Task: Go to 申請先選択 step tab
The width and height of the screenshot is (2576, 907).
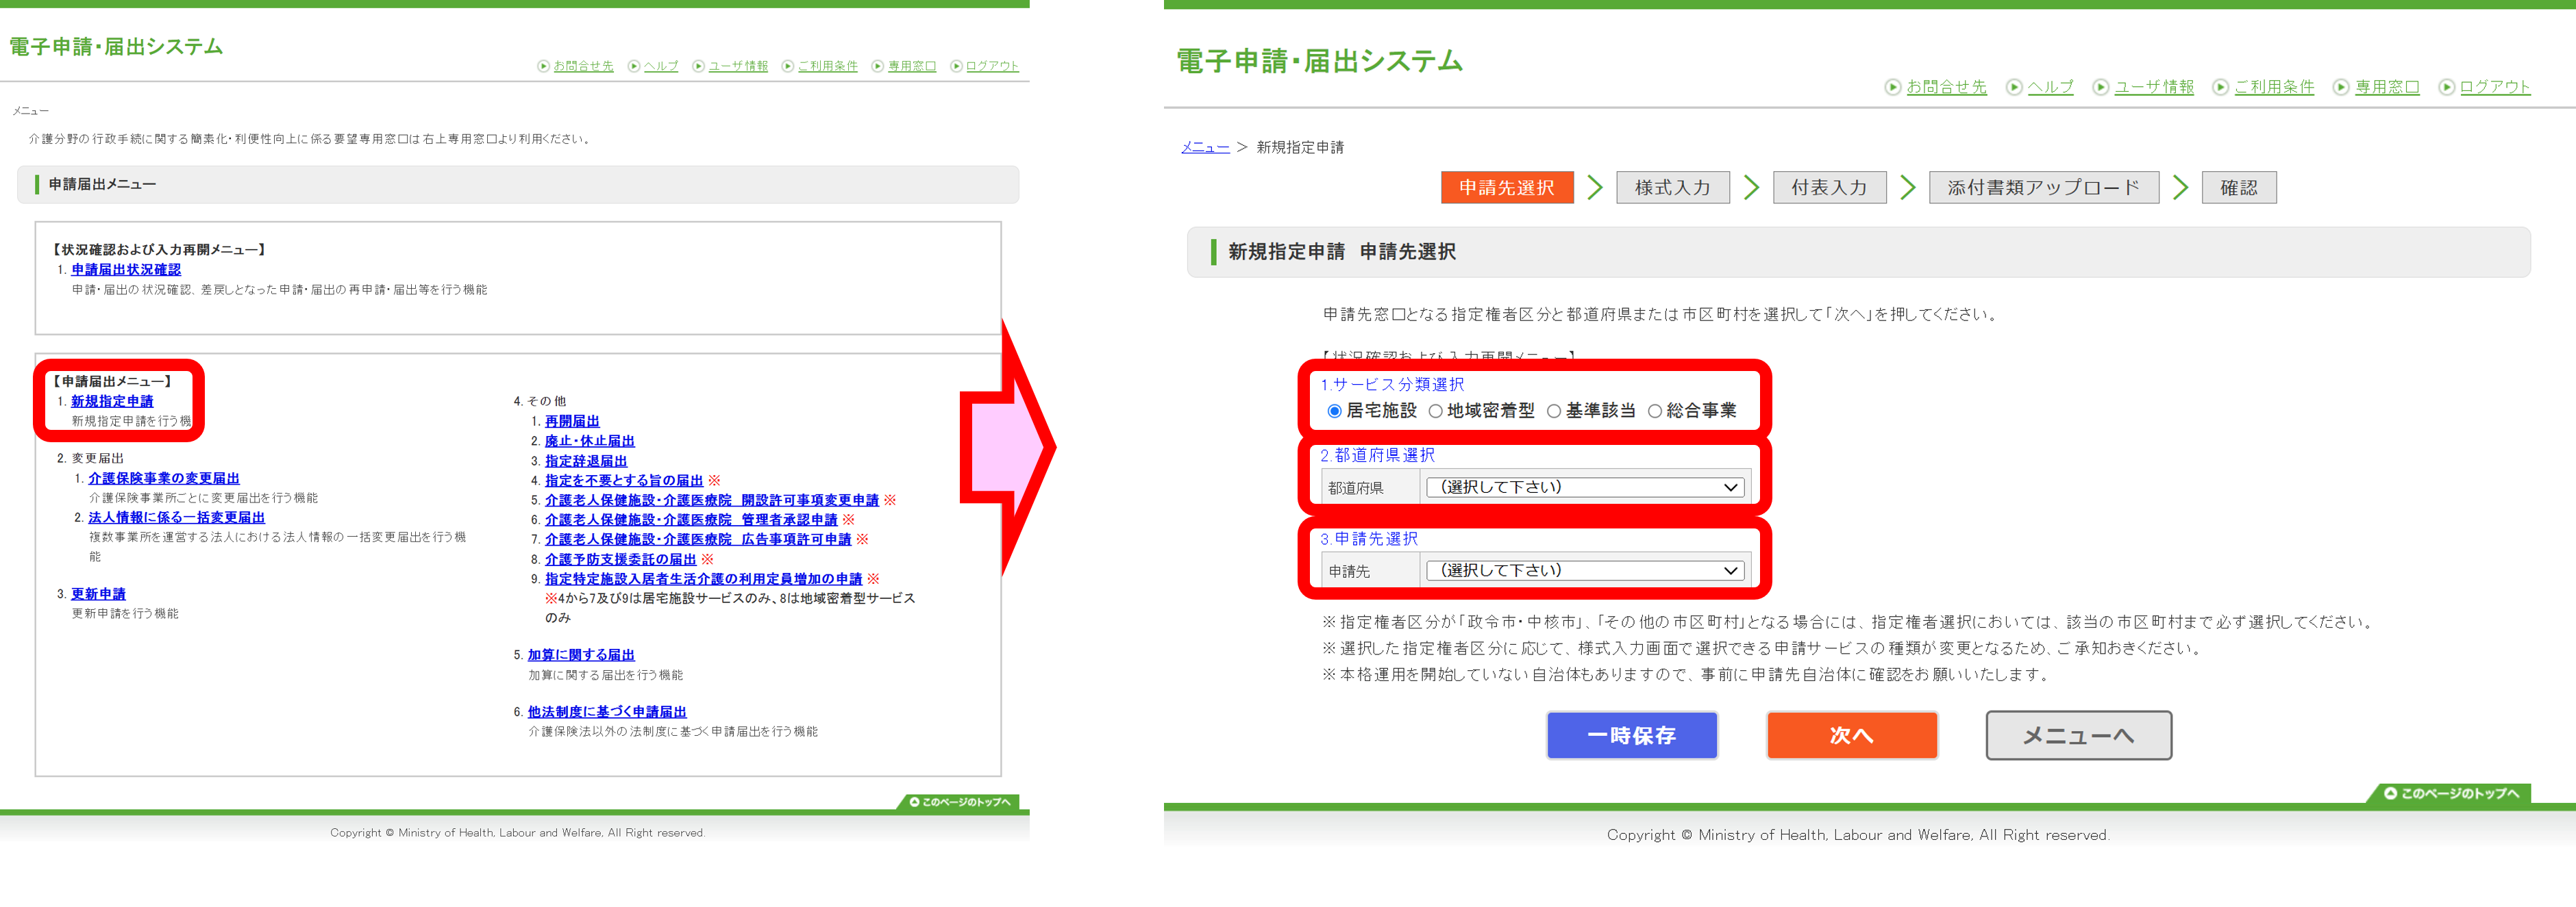Action: 1507,188
